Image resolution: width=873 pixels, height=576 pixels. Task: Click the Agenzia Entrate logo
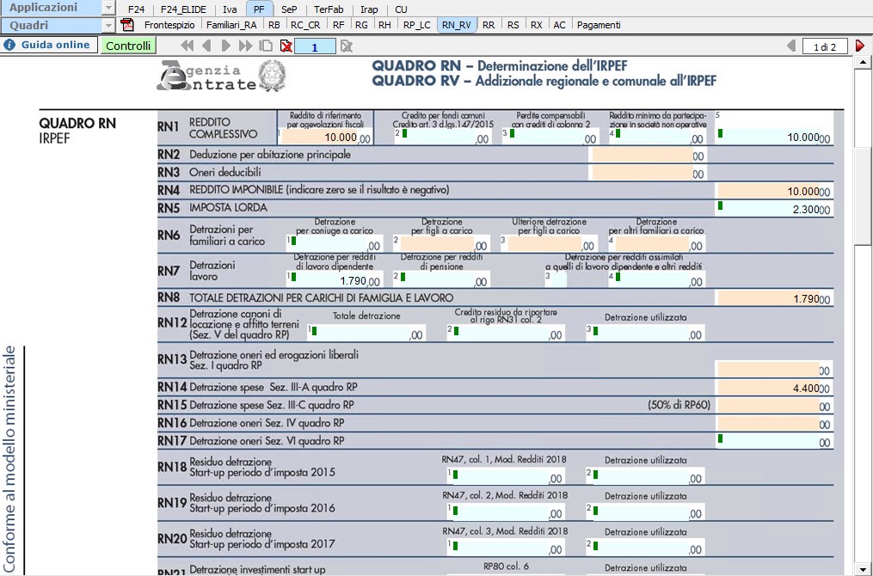222,76
